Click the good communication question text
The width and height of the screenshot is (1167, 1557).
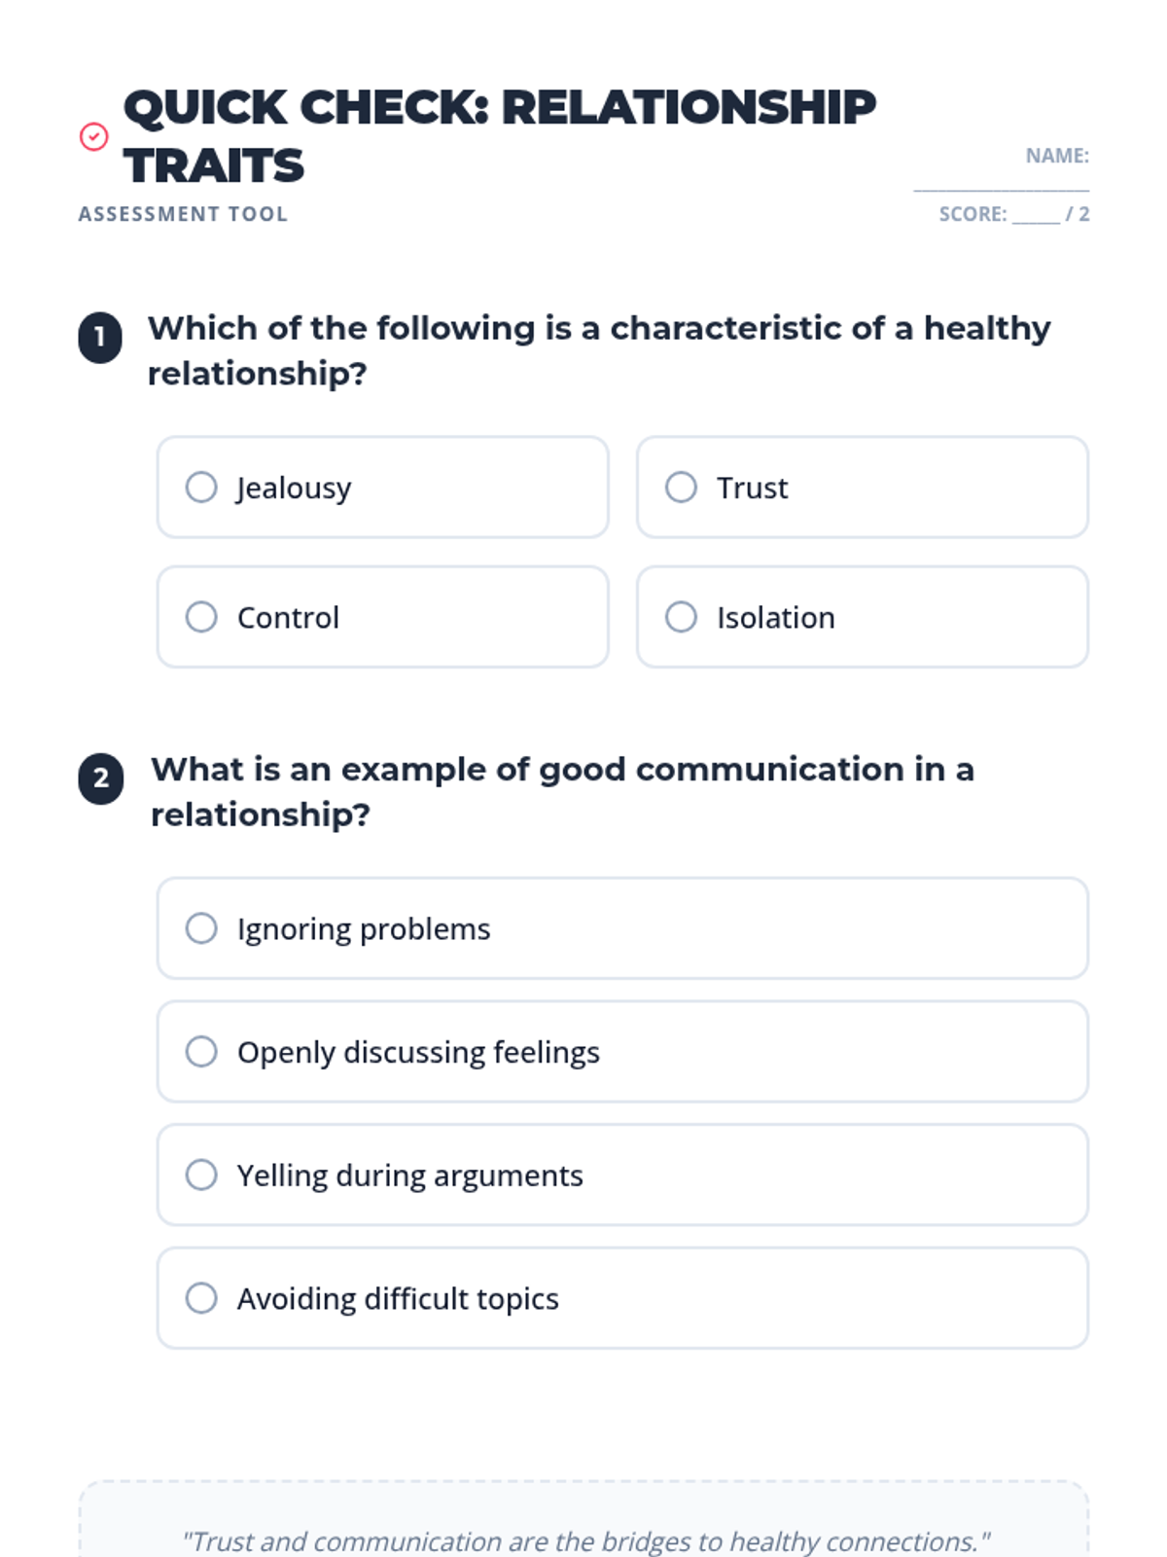(x=562, y=791)
